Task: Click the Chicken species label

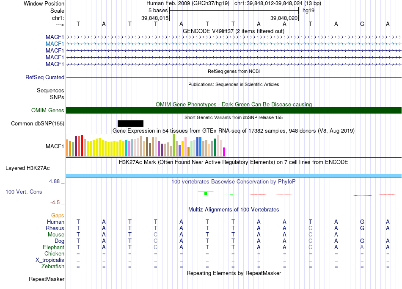Action: tap(54, 253)
